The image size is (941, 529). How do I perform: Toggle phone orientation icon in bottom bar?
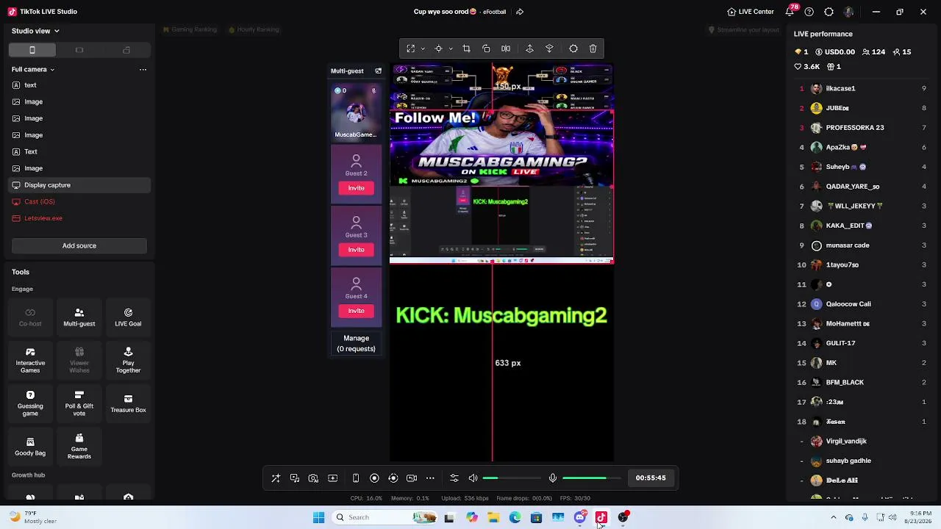[356, 478]
